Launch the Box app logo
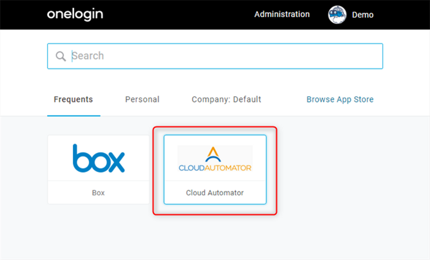 tap(99, 158)
